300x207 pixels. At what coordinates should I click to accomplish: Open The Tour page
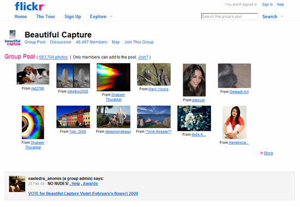tap(45, 17)
